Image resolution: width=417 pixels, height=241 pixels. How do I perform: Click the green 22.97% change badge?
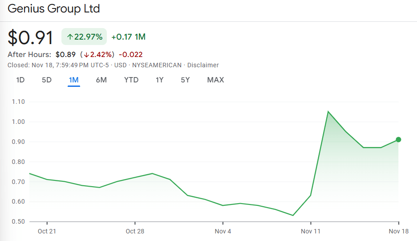coord(85,37)
